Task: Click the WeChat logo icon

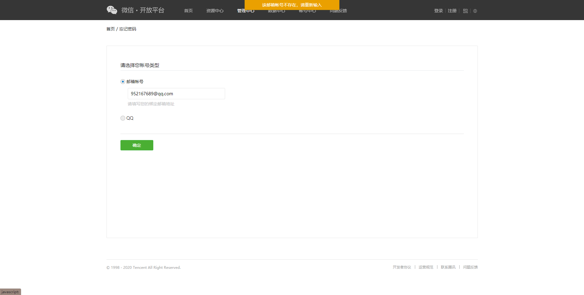Action: tap(112, 10)
